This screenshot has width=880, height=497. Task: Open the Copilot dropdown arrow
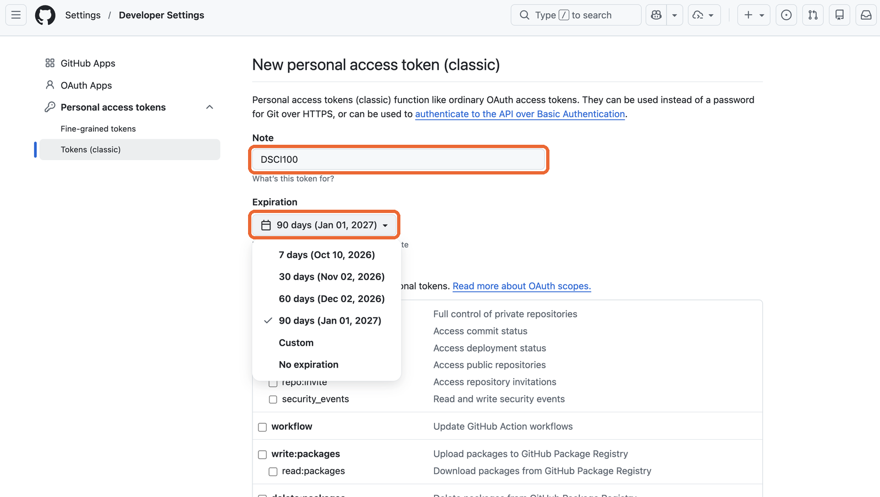pos(674,15)
